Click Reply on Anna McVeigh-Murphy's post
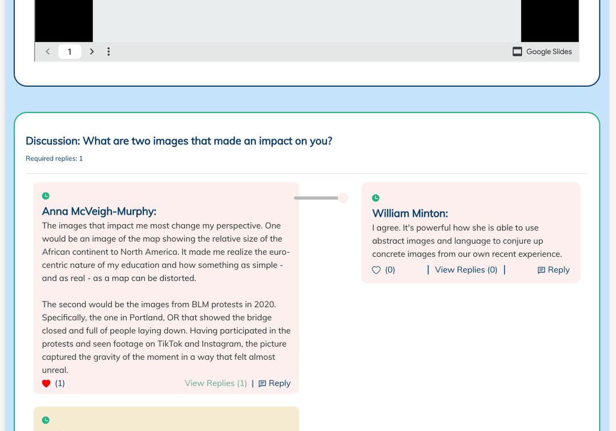Image resolution: width=616 pixels, height=431 pixels. point(279,383)
